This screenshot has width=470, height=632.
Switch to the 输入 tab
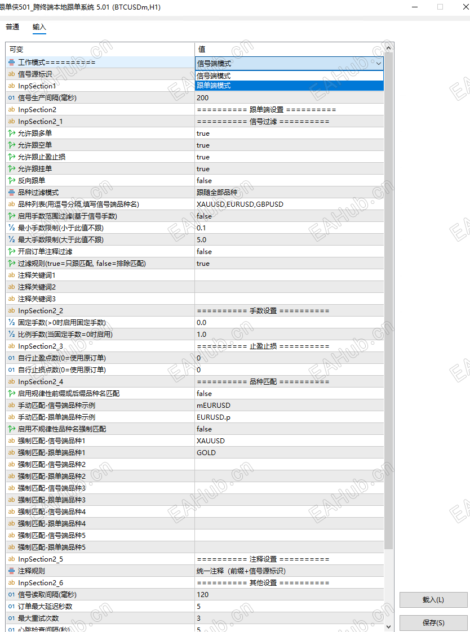(39, 27)
